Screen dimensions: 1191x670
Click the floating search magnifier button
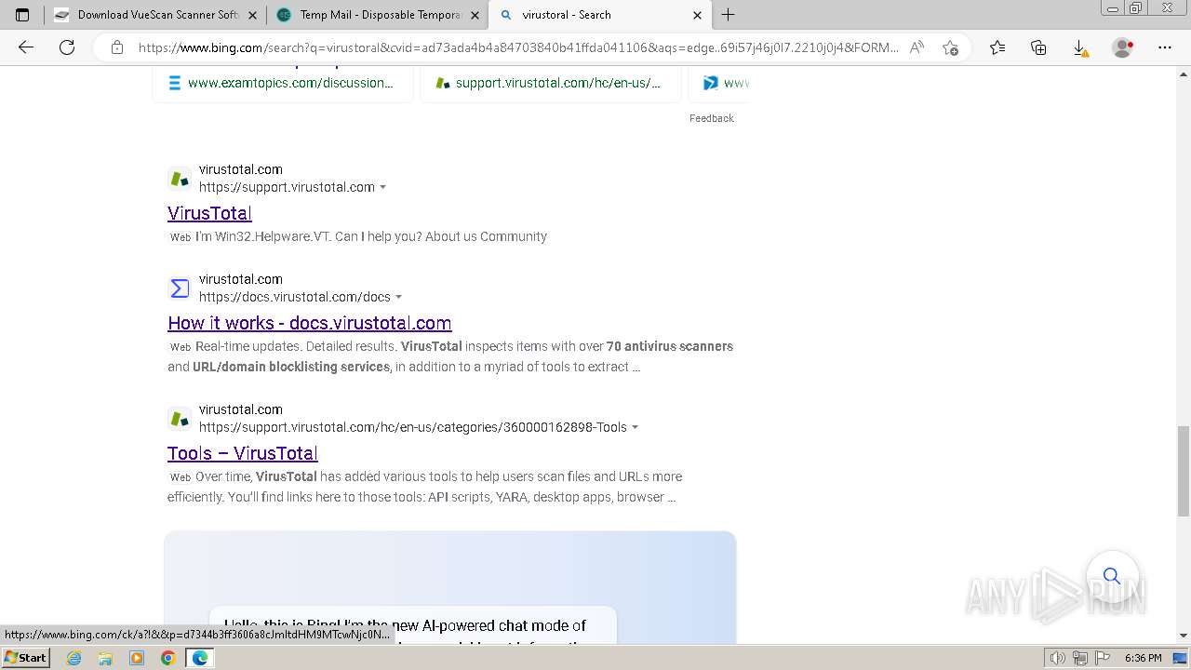click(x=1112, y=576)
